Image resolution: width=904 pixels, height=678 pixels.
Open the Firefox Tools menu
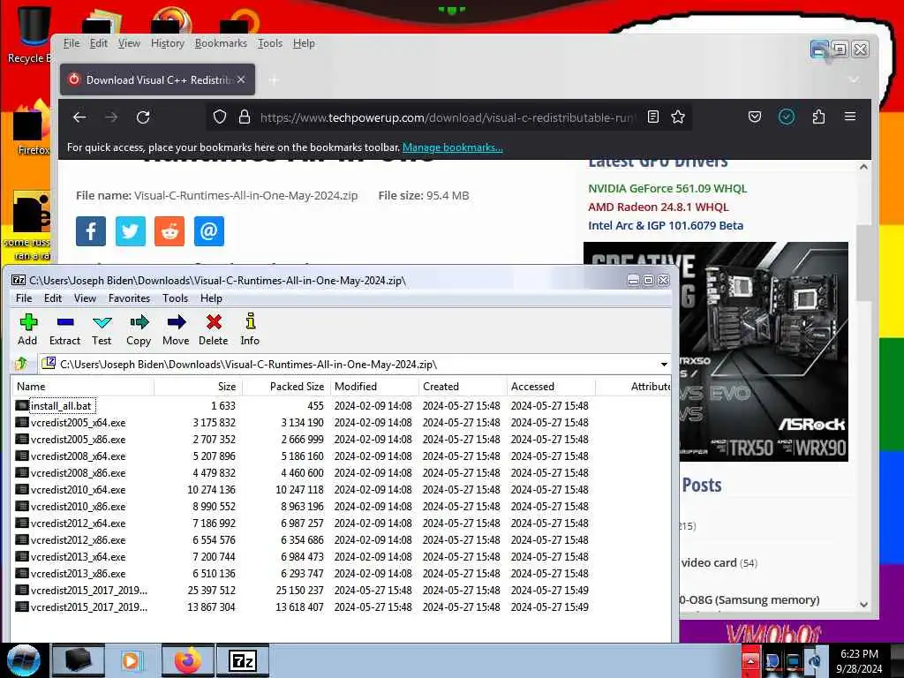(270, 43)
